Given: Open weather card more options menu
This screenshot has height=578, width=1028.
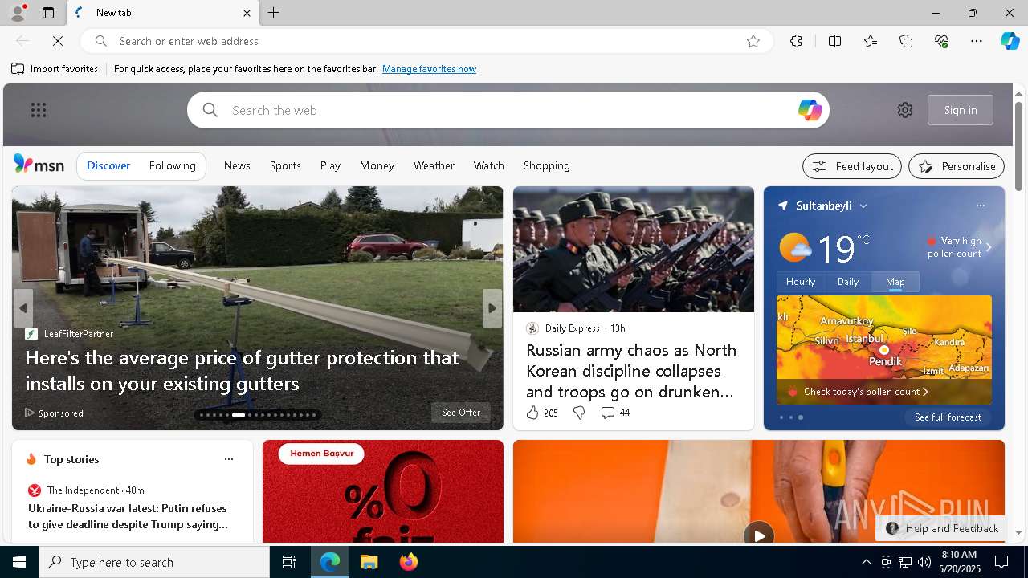Looking at the screenshot, I should (x=980, y=206).
